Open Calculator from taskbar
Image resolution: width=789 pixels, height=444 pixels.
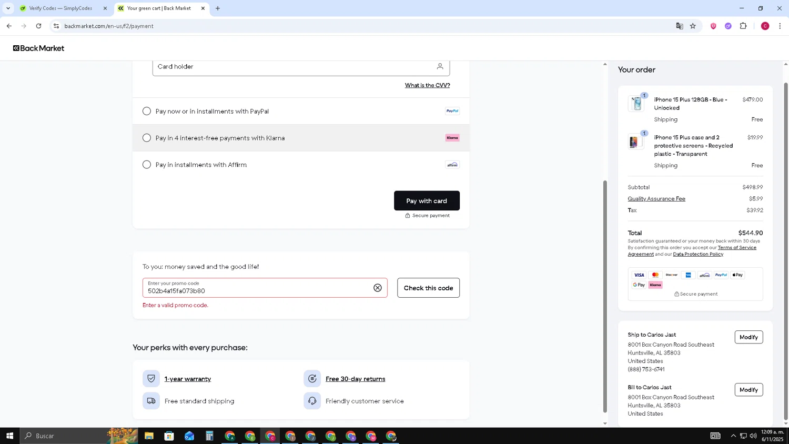point(209,436)
